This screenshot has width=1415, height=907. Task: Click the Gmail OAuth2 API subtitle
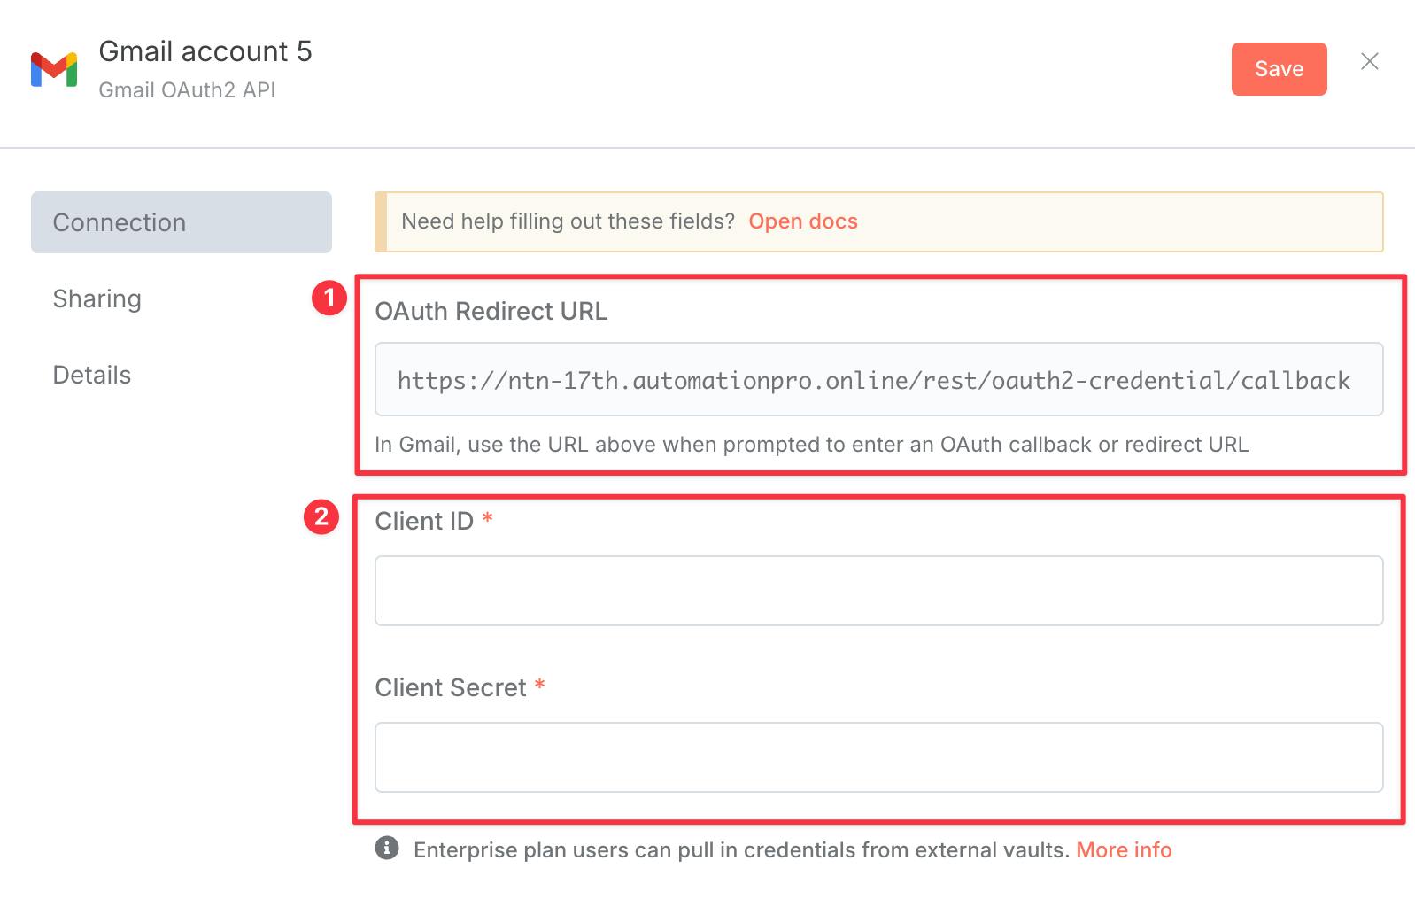[187, 90]
